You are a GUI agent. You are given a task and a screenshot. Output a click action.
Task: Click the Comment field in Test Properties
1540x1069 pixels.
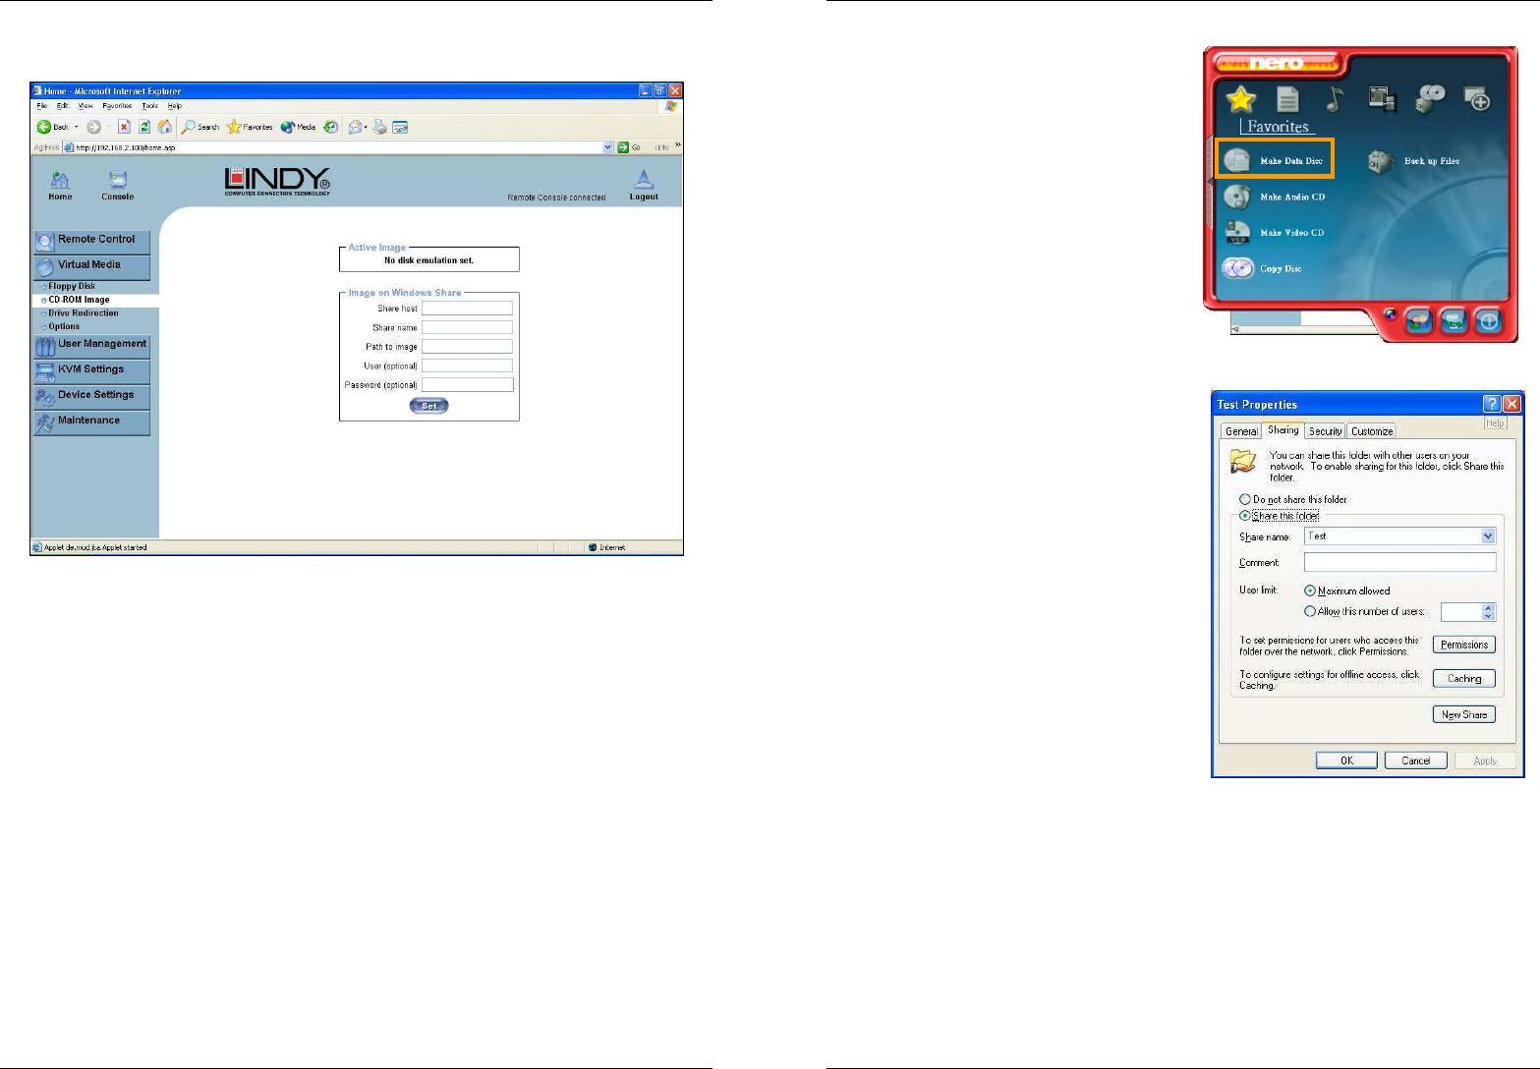pos(1399,562)
